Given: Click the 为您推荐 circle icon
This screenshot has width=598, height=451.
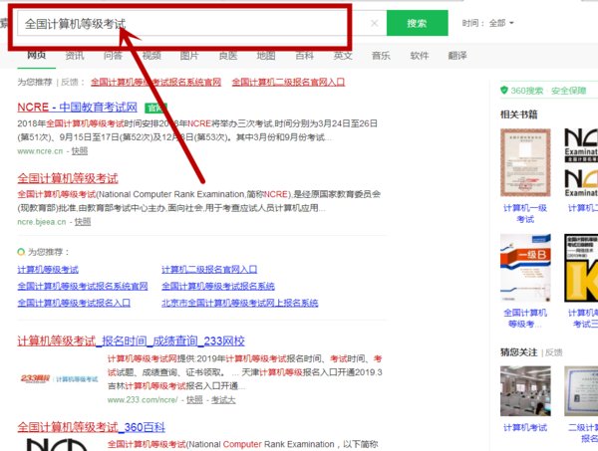Looking at the screenshot, I should (x=21, y=252).
